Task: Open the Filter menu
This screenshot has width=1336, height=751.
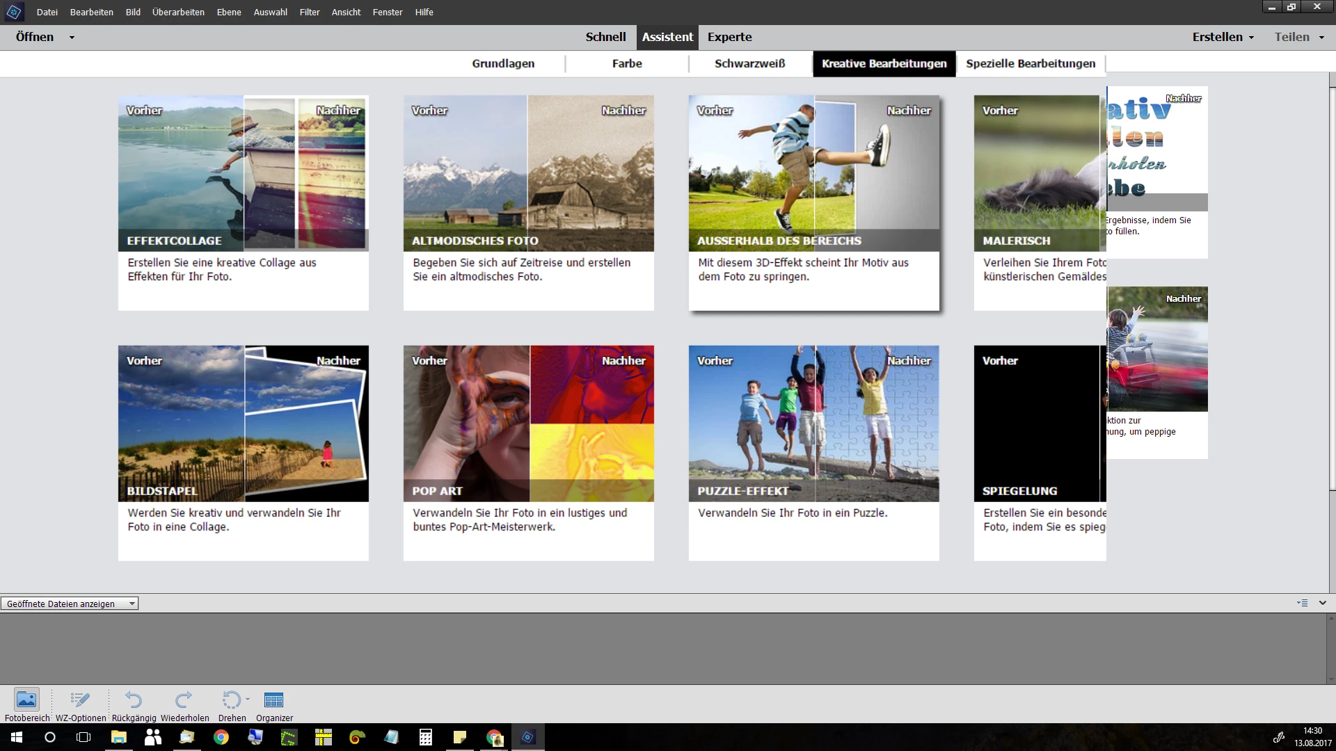Action: pyautogui.click(x=310, y=12)
